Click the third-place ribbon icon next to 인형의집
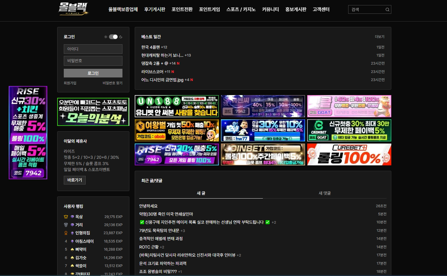447x276 pixels. (66, 233)
